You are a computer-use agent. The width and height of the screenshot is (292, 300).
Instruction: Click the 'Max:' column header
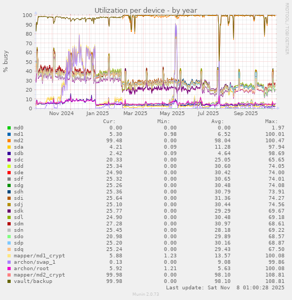[x=272, y=121]
